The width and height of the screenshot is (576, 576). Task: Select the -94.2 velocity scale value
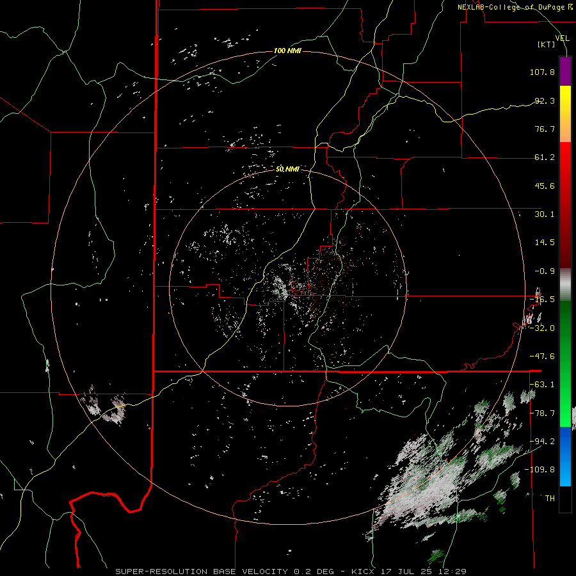pyautogui.click(x=542, y=442)
